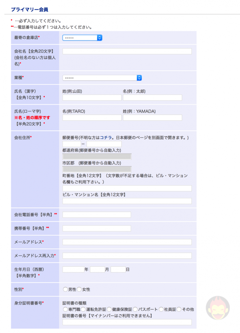Screen dimensions: 240x333
Task: Select 健康保険証 certificate option
Action: (109, 309)
